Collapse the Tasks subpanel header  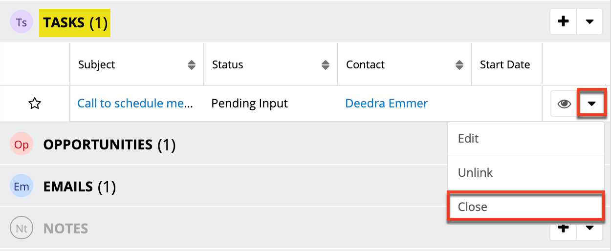click(75, 22)
